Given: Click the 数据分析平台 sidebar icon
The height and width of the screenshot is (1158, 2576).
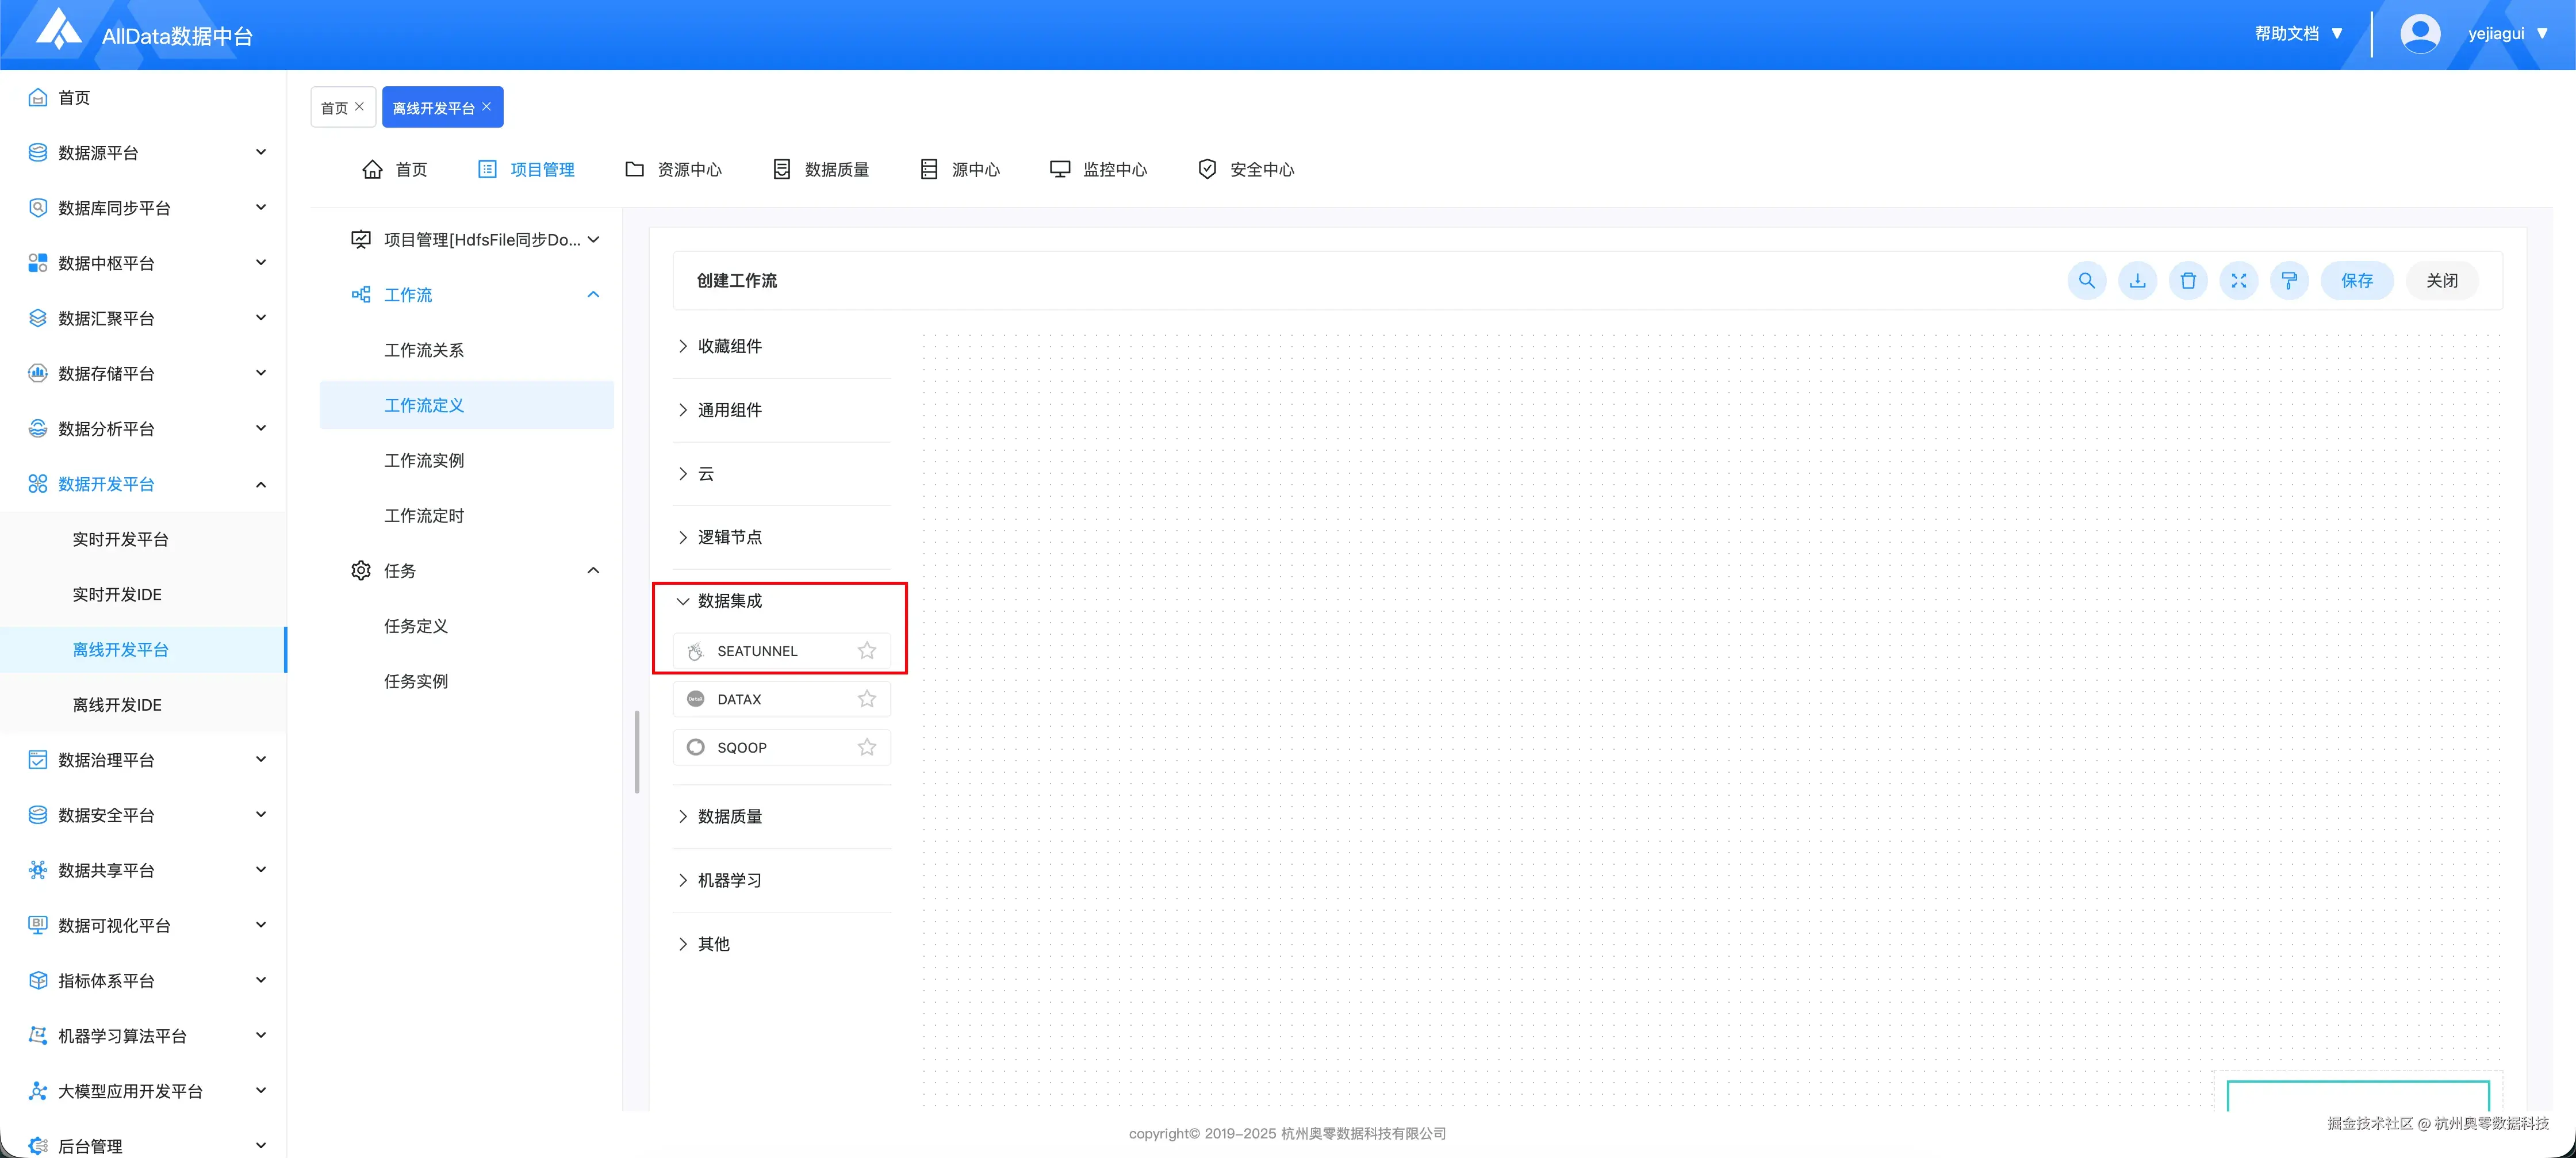Looking at the screenshot, I should (x=38, y=429).
